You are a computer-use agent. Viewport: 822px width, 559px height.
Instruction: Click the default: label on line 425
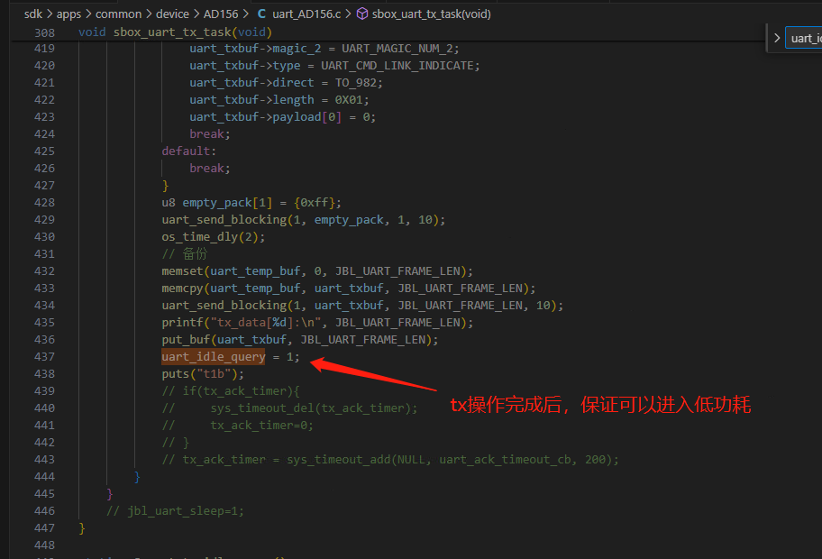pos(188,151)
